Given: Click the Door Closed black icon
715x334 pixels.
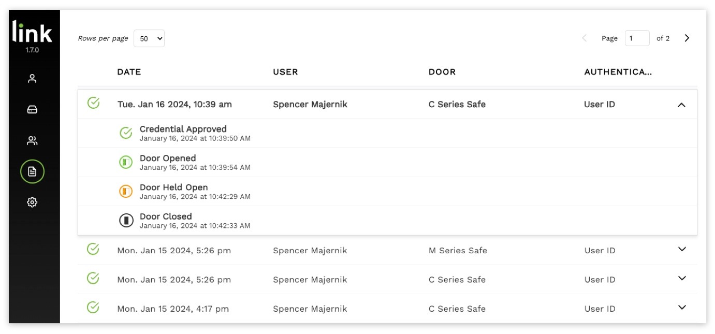Looking at the screenshot, I should point(126,221).
